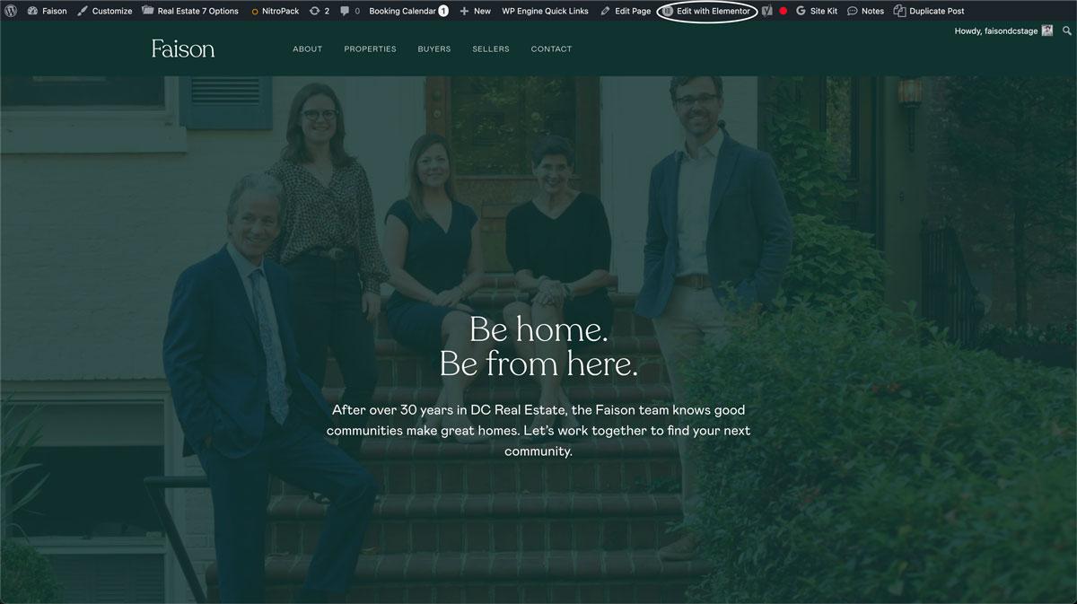This screenshot has width=1077, height=604.
Task: Open the Contact navigation link
Action: [x=551, y=48]
